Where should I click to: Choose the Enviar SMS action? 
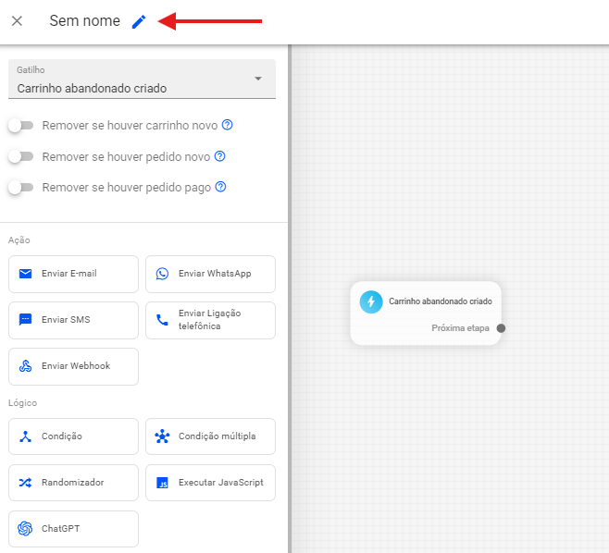[73, 320]
